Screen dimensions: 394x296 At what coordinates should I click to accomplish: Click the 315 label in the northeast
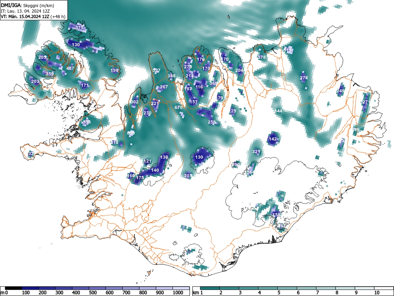(x=287, y=50)
